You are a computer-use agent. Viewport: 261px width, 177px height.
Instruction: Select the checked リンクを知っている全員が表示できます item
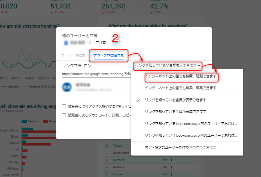[176, 100]
